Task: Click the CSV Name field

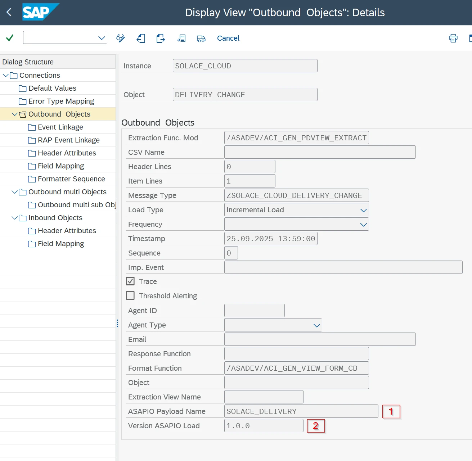Action: 320,152
